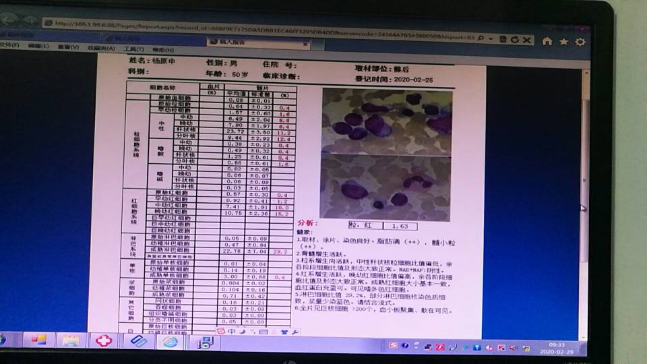Click the blue help question tray icon
The image size is (647, 364).
click(x=405, y=346)
